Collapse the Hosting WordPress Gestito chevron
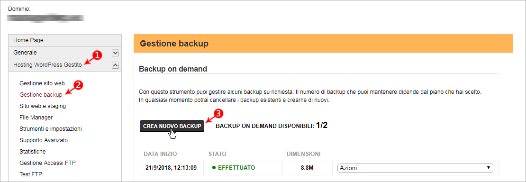This screenshot has height=182, width=526. (x=115, y=65)
